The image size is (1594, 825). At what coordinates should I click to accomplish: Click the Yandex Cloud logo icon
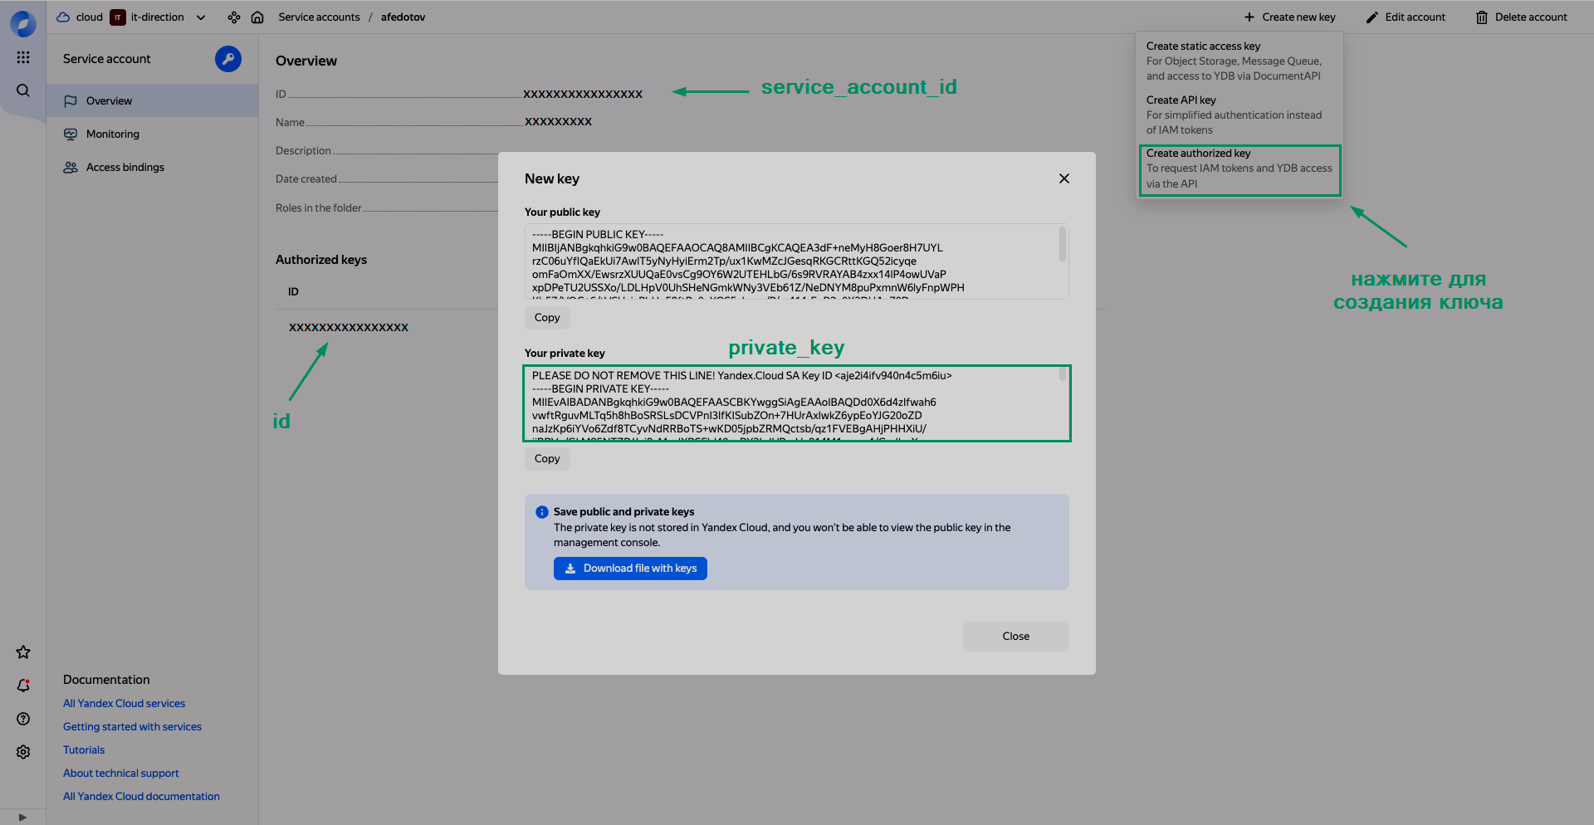pyautogui.click(x=23, y=23)
